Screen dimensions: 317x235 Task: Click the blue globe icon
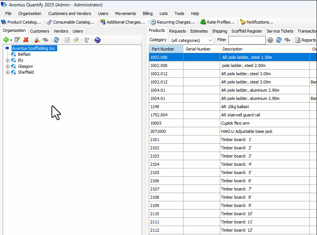[x=98, y=40]
